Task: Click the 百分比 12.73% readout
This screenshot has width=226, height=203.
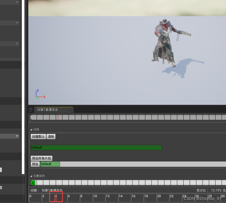Action: (x=209, y=190)
